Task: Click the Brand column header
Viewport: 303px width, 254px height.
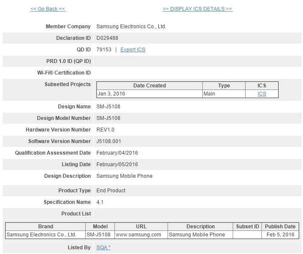Action: click(45, 227)
